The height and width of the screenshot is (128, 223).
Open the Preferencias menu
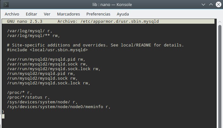coord(98,14)
